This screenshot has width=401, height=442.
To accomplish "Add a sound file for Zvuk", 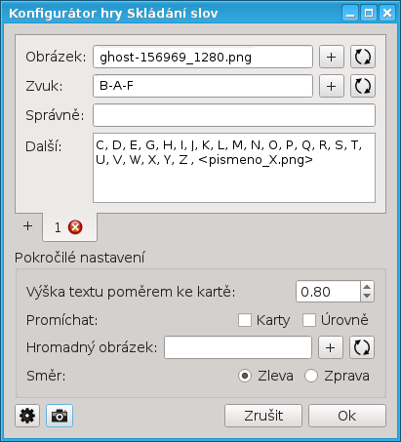I will 332,86.
